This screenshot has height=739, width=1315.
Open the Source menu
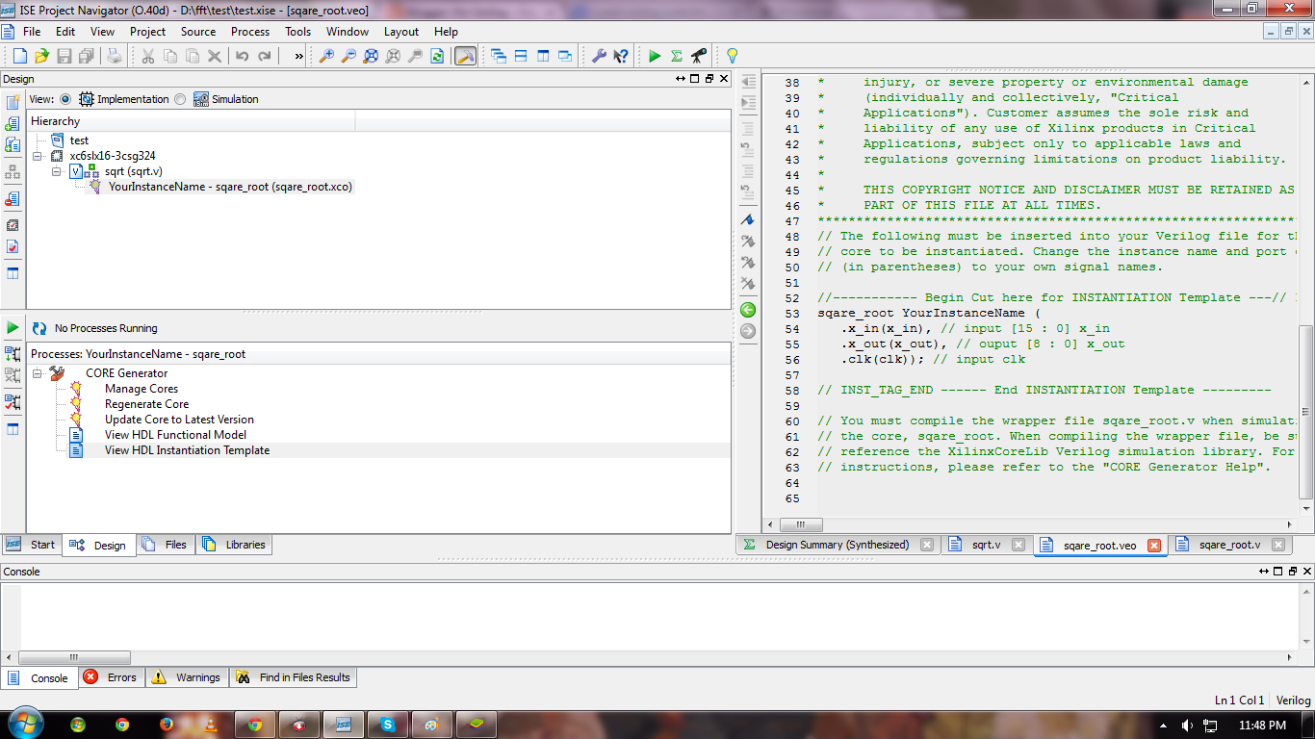coord(198,32)
